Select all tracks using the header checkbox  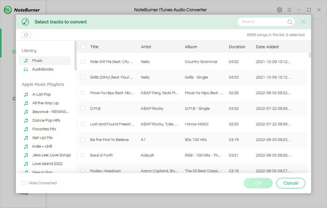click(x=83, y=47)
